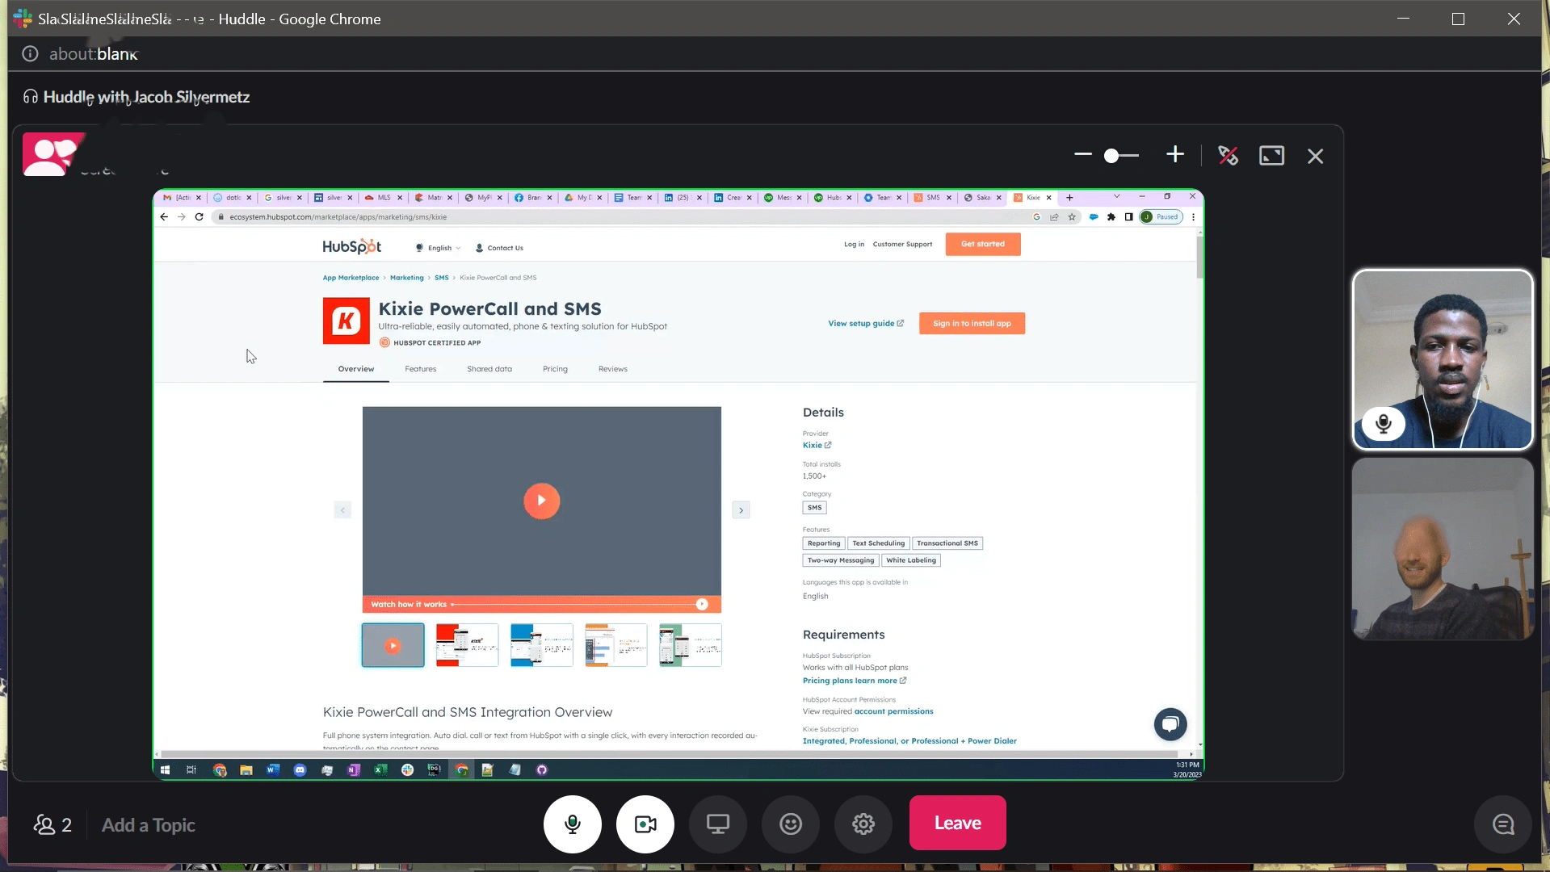Click the video progress bar knob
The image size is (1550, 872).
click(702, 605)
